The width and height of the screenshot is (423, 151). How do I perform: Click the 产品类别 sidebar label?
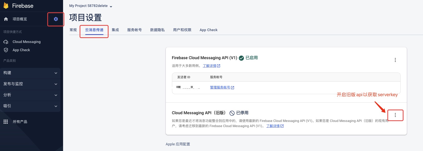[10, 61]
